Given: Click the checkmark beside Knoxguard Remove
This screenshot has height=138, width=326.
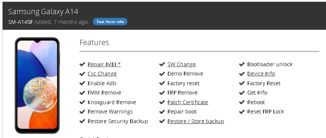Looking at the screenshot, I should pyautogui.click(x=82, y=102).
